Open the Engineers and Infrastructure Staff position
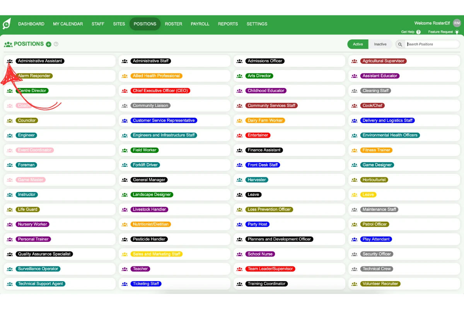 point(164,135)
